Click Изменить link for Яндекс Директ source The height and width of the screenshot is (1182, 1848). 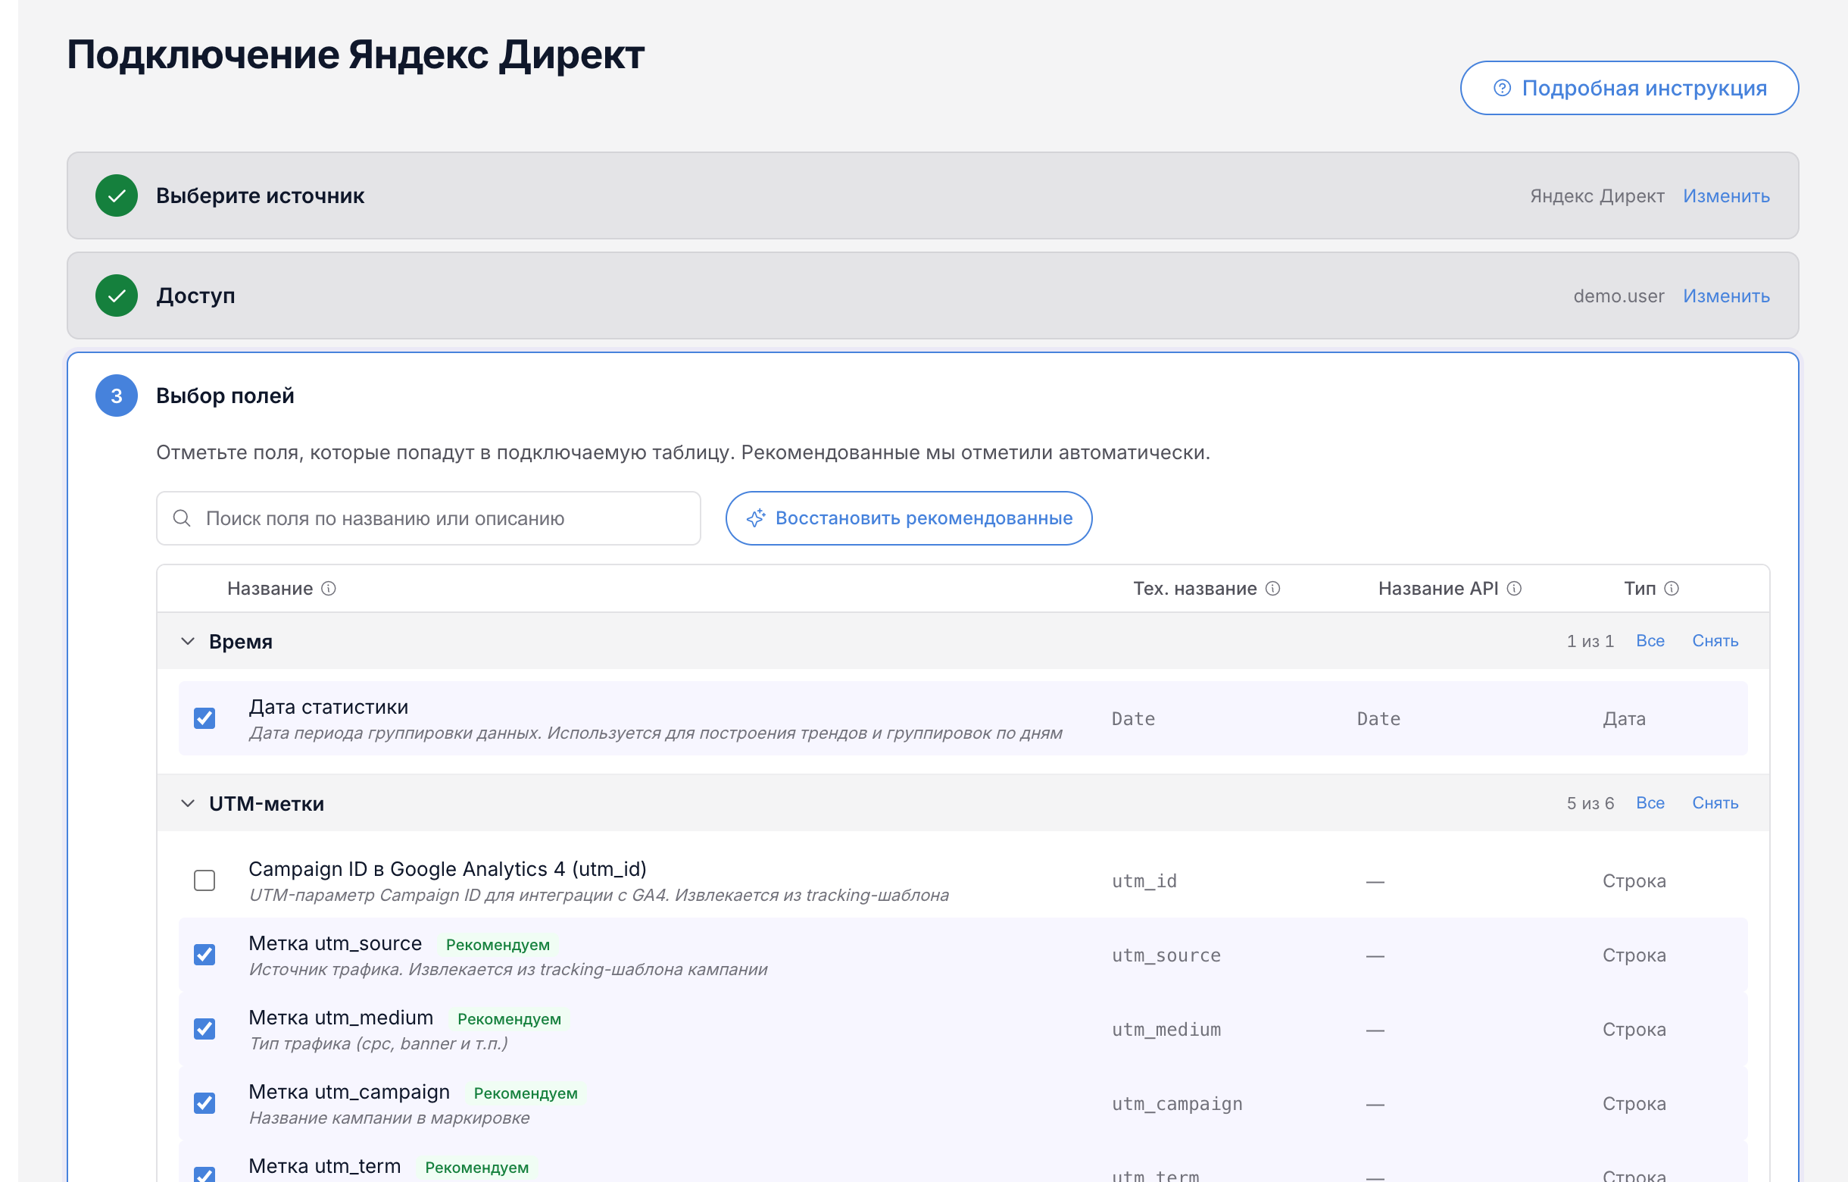click(1726, 195)
